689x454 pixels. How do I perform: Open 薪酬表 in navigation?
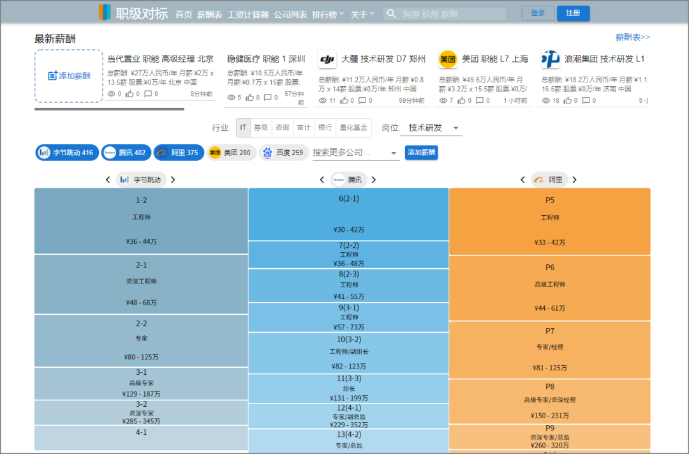pos(210,15)
